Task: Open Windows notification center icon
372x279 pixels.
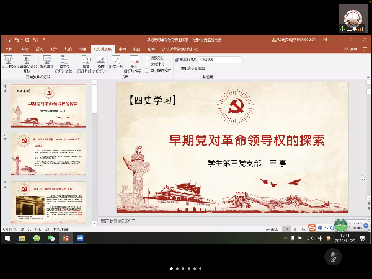Action: 362,238
